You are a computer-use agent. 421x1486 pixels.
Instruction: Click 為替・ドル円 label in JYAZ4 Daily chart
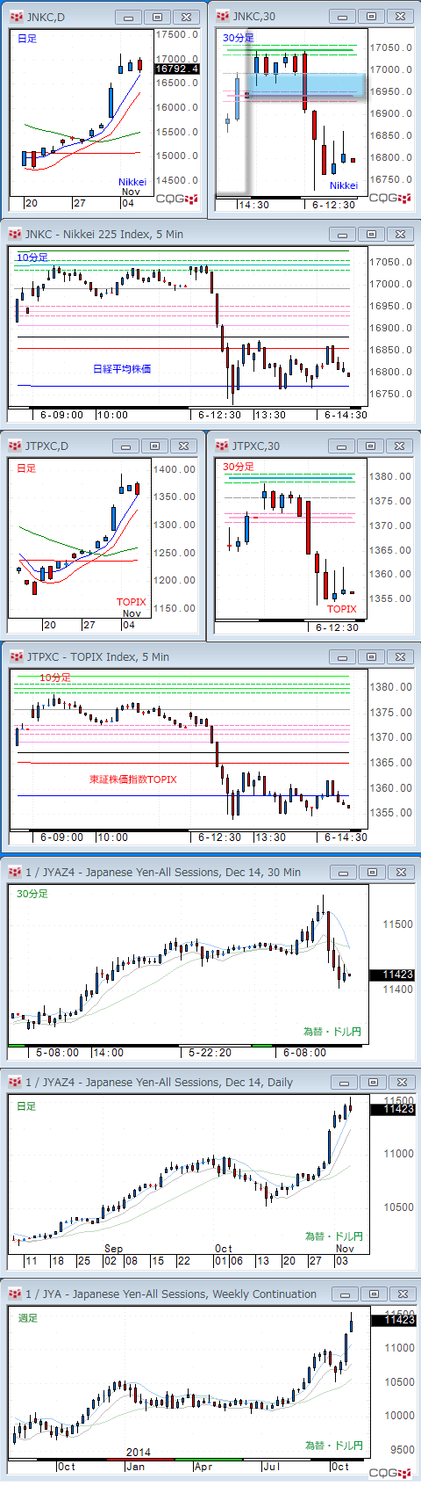click(x=334, y=1236)
